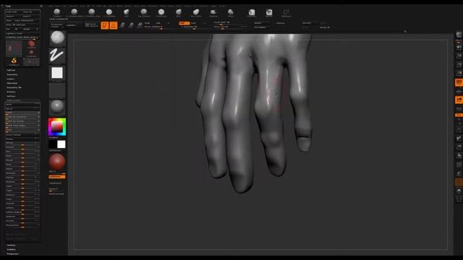Open the empty Texture selector slot
The image size is (463, 260).
pos(57,90)
